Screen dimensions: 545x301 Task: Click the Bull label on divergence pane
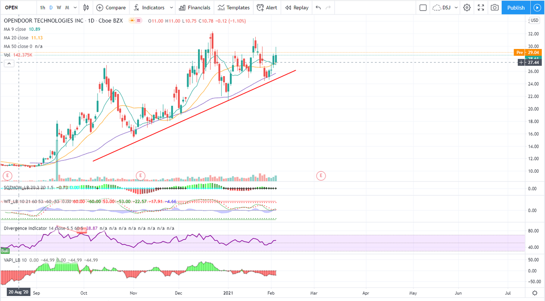pyautogui.click(x=5, y=250)
